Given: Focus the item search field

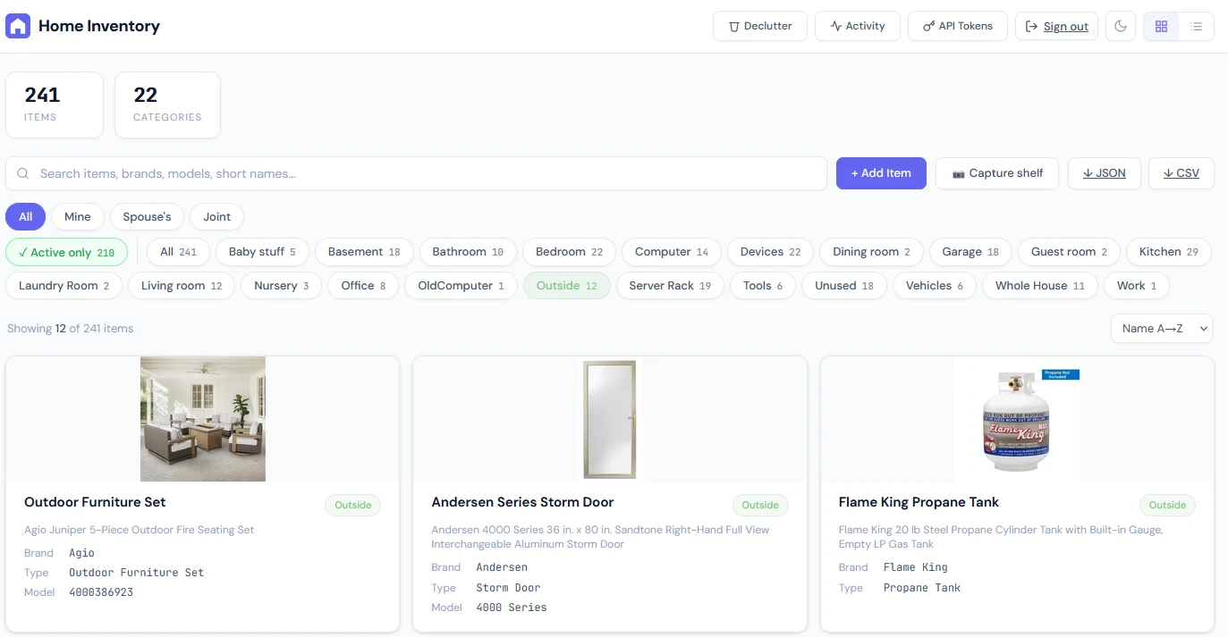Looking at the screenshot, I should [416, 173].
